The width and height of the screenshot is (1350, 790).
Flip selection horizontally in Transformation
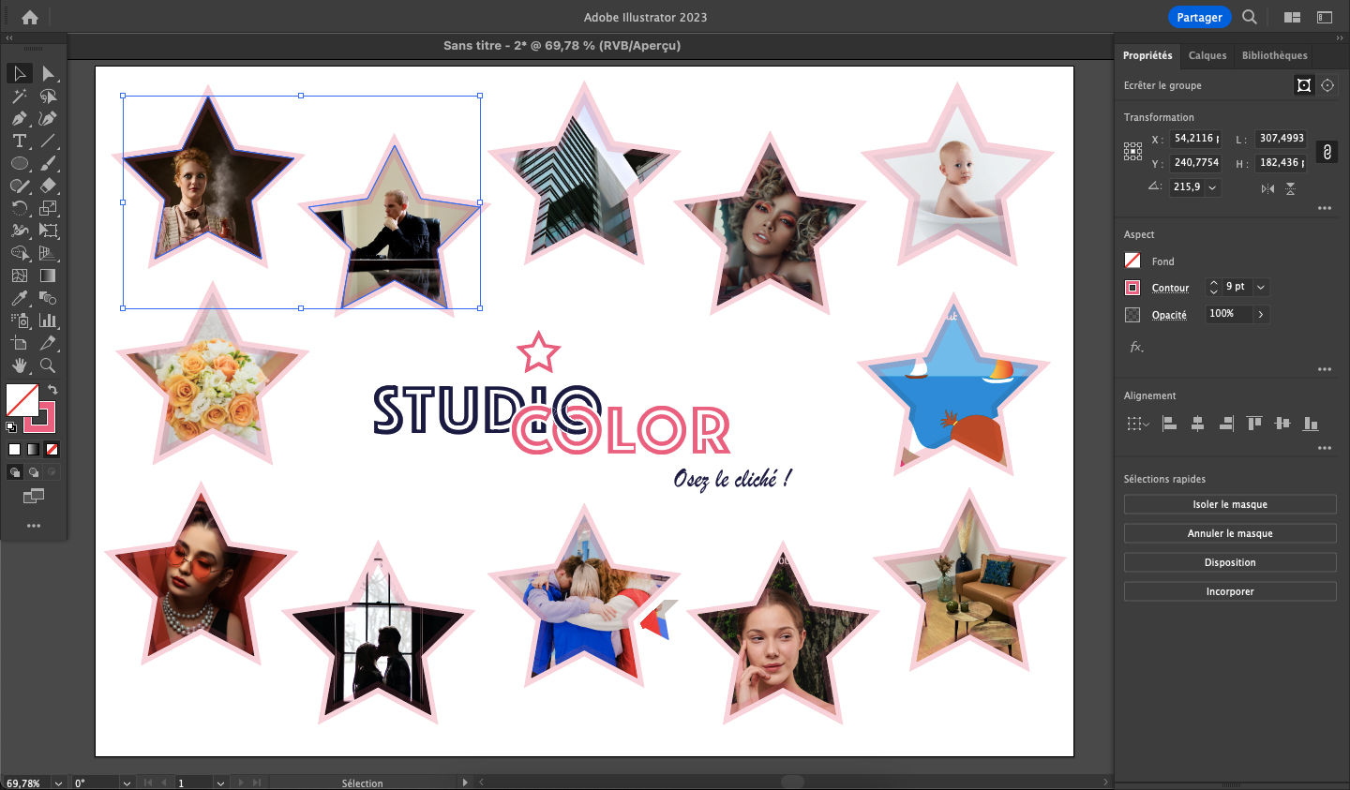tap(1267, 188)
